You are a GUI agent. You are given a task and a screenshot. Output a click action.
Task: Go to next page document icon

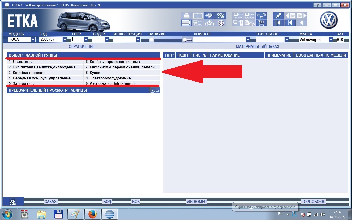click(x=301, y=16)
